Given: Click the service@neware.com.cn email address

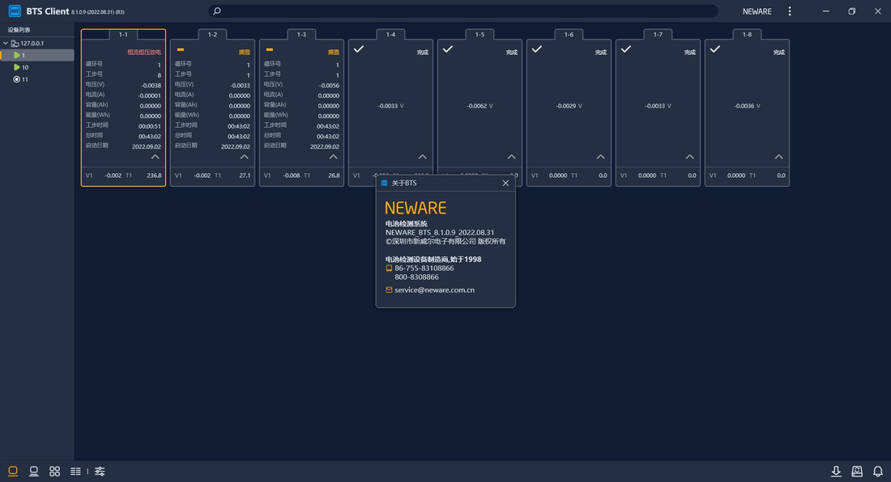Looking at the screenshot, I should [x=435, y=290].
